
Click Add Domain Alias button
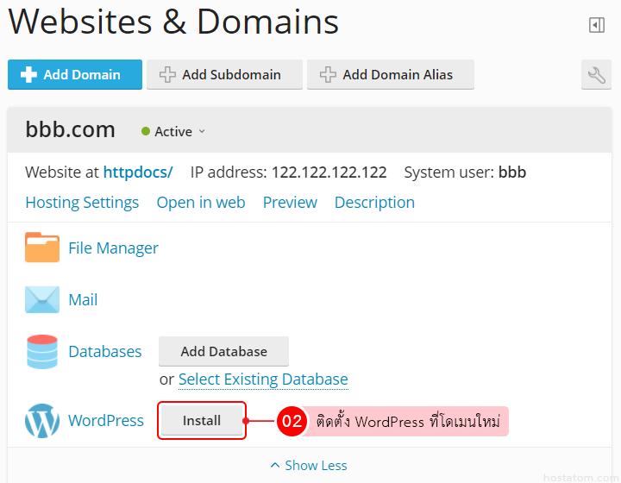coord(390,75)
